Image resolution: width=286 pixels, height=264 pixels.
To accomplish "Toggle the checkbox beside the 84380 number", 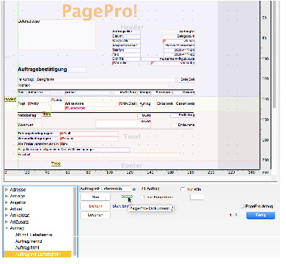I will pos(142,197).
